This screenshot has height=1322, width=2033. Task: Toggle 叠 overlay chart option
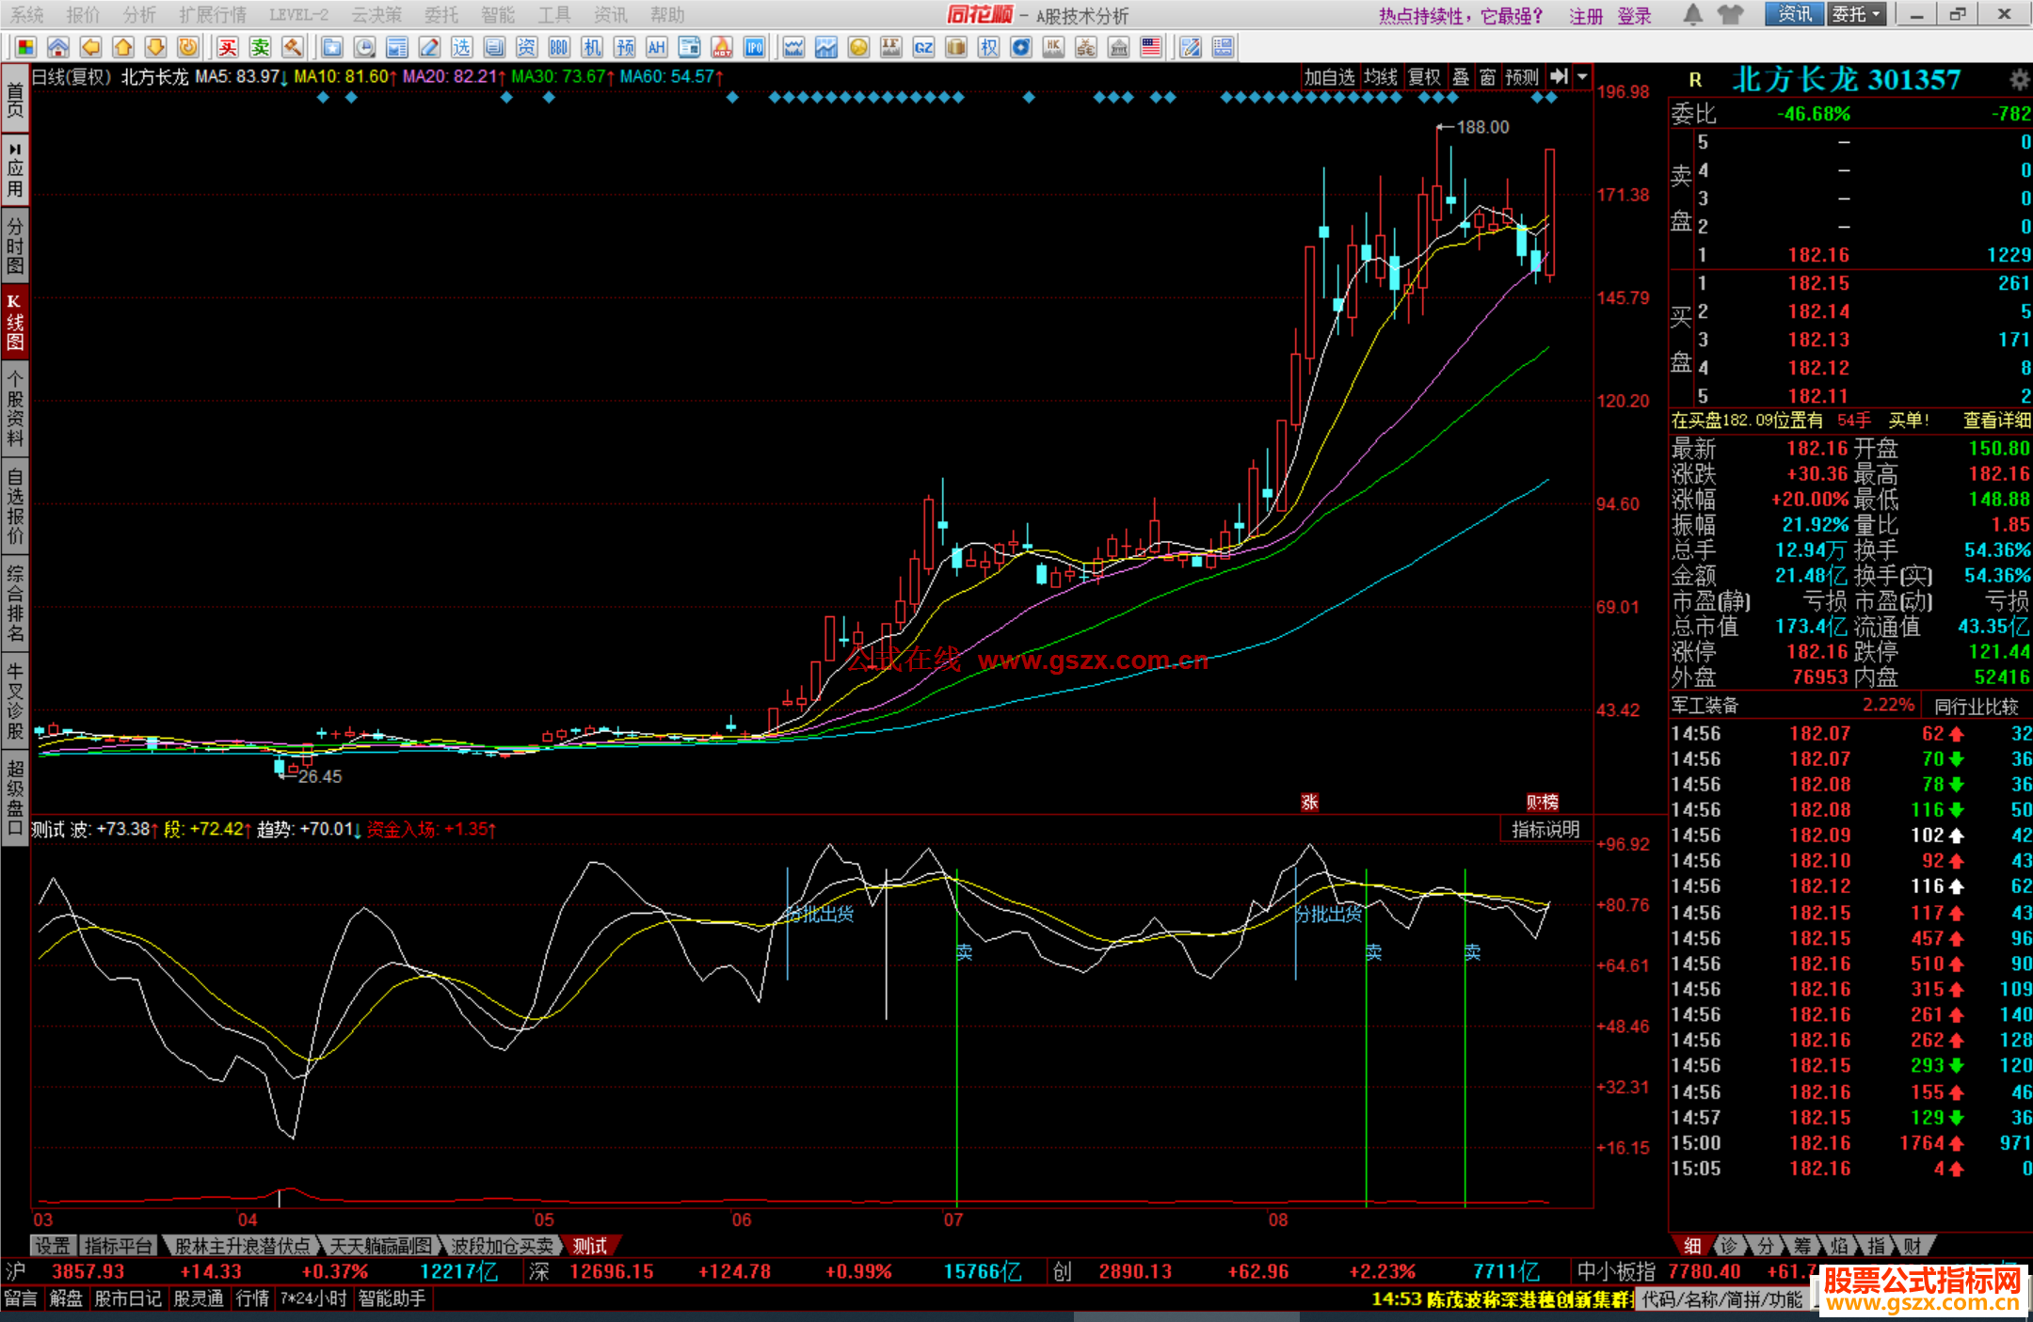pos(1461,77)
